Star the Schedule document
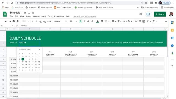Image resolution: width=176 pixels, height=99 pixels. (x=25, y=13)
